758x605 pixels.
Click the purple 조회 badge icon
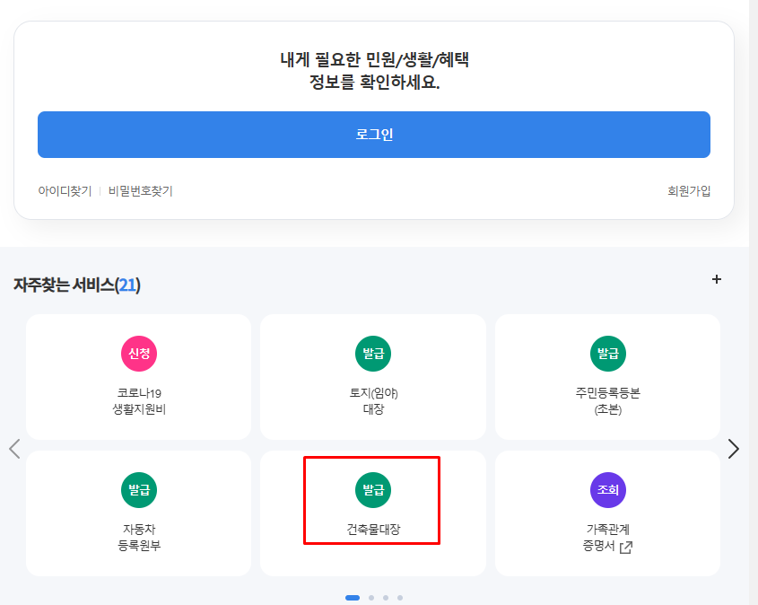coord(607,490)
